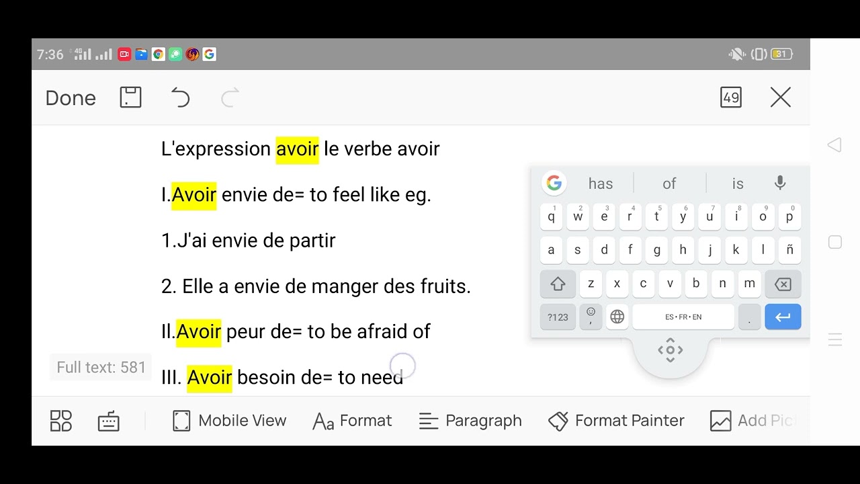Switch to the ?123 symbols keyboard

click(558, 317)
